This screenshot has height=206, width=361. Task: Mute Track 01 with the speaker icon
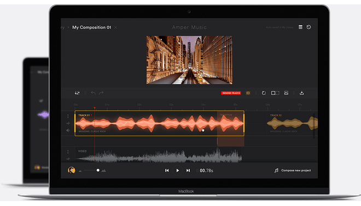point(68,131)
